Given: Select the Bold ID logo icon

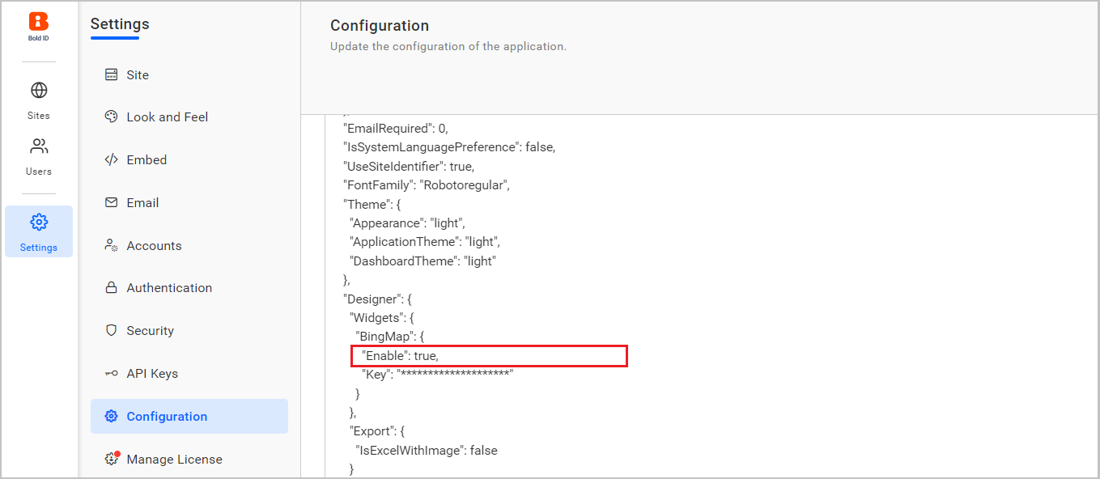Looking at the screenshot, I should click(x=38, y=22).
